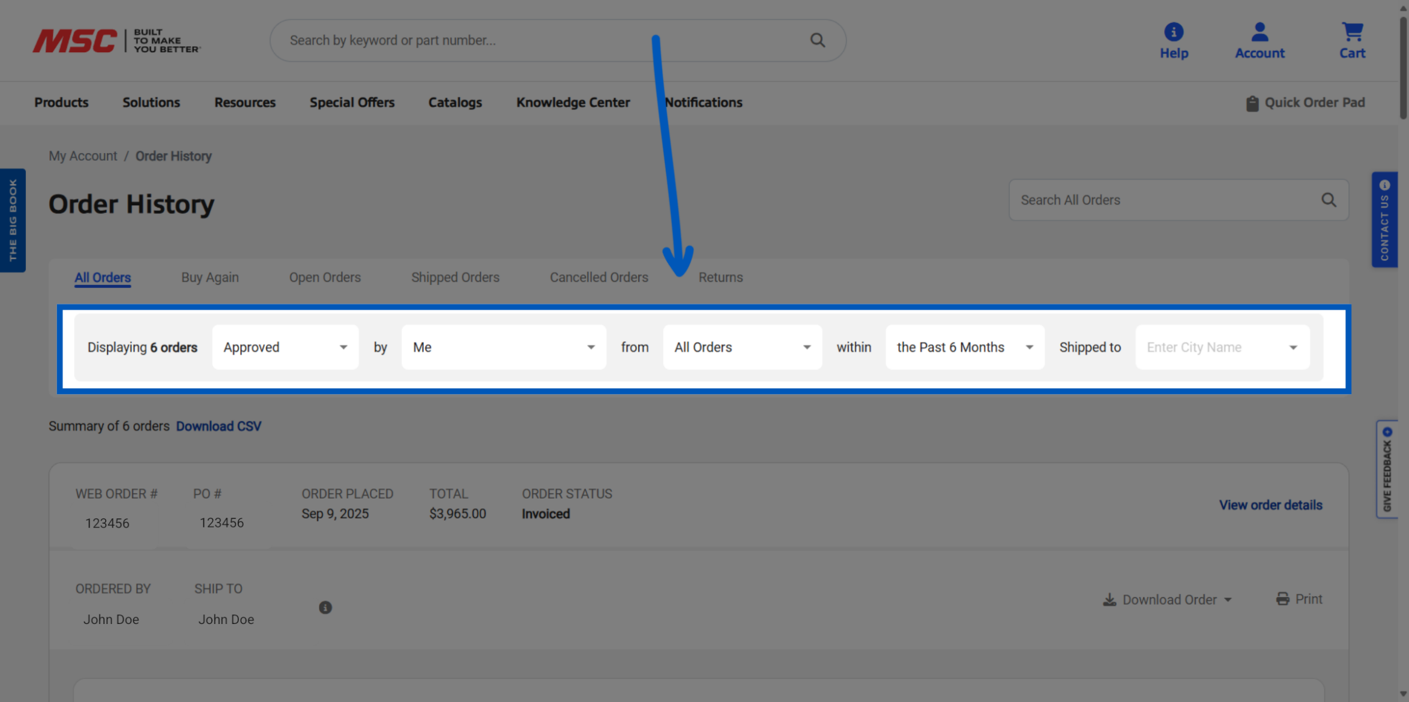Click View order details link
Screen dimensions: 1409x702
1270,505
